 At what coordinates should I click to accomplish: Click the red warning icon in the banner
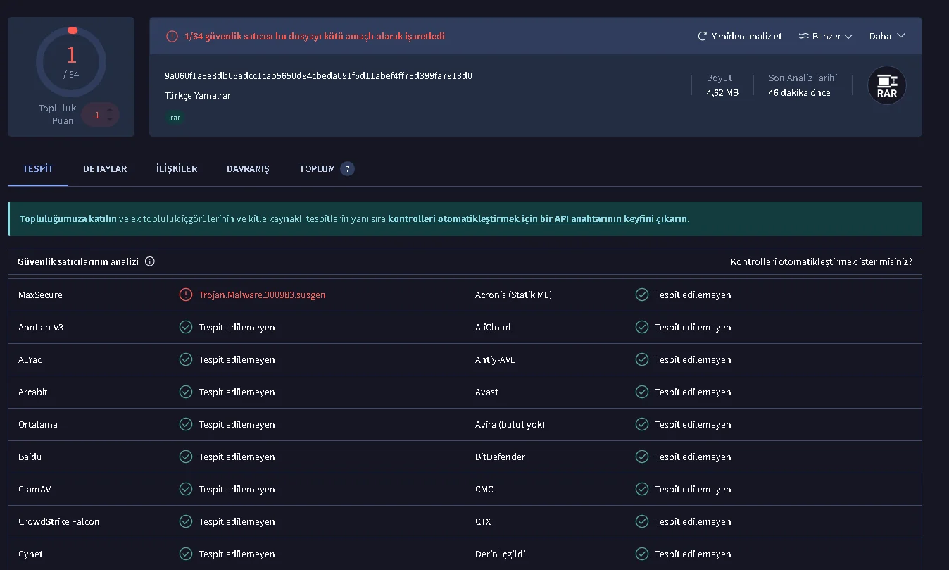click(x=172, y=36)
